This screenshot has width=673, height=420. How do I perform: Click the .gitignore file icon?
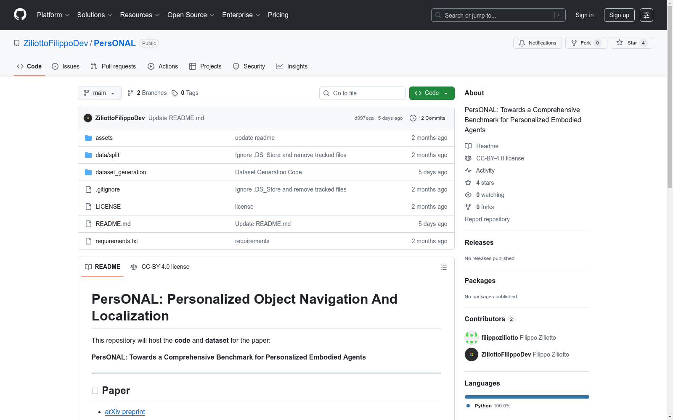88,189
